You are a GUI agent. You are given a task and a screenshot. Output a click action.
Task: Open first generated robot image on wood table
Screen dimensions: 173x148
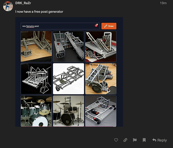tap(36, 46)
